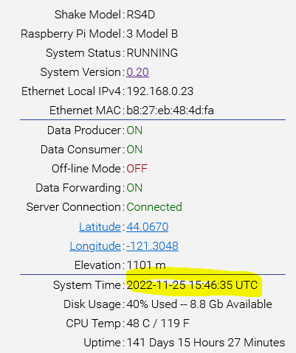Click the Off-line Mode OFF status

(137, 169)
